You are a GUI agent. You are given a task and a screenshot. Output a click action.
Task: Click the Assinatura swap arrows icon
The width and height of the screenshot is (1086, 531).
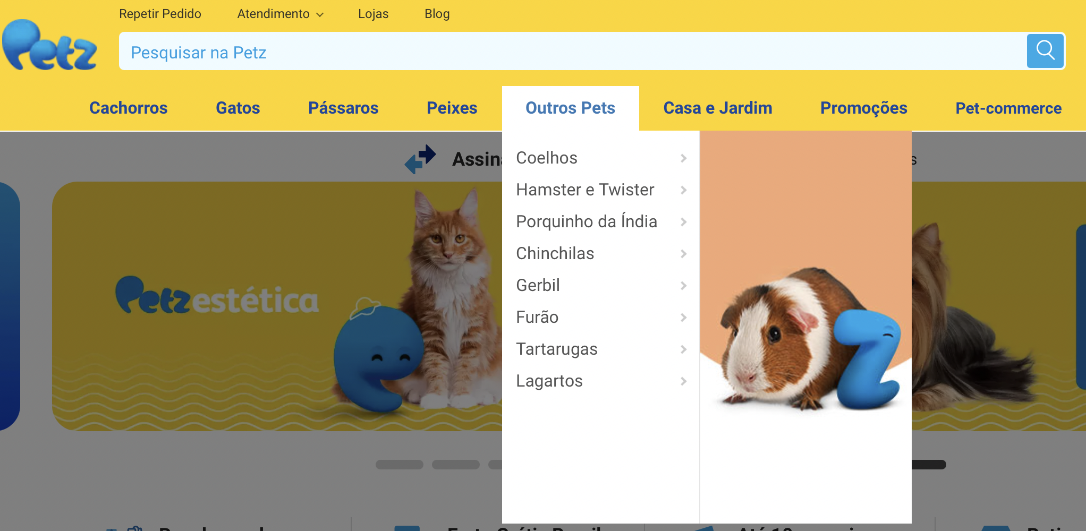tap(420, 159)
